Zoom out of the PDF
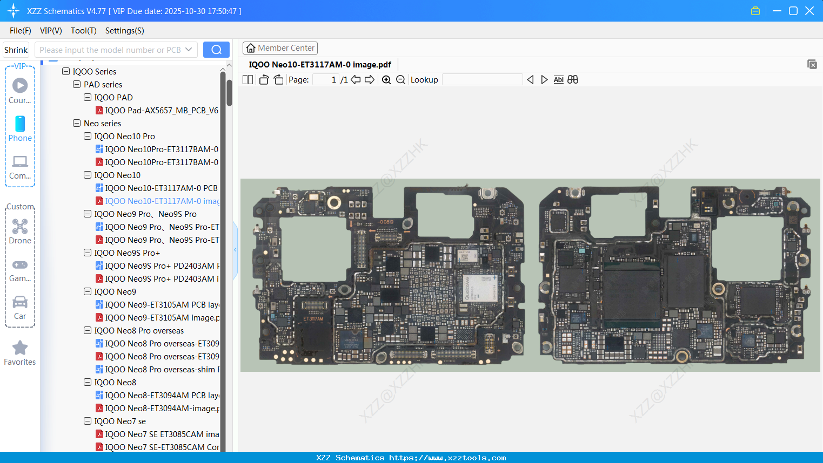Screen dimensions: 823x463 pos(400,79)
